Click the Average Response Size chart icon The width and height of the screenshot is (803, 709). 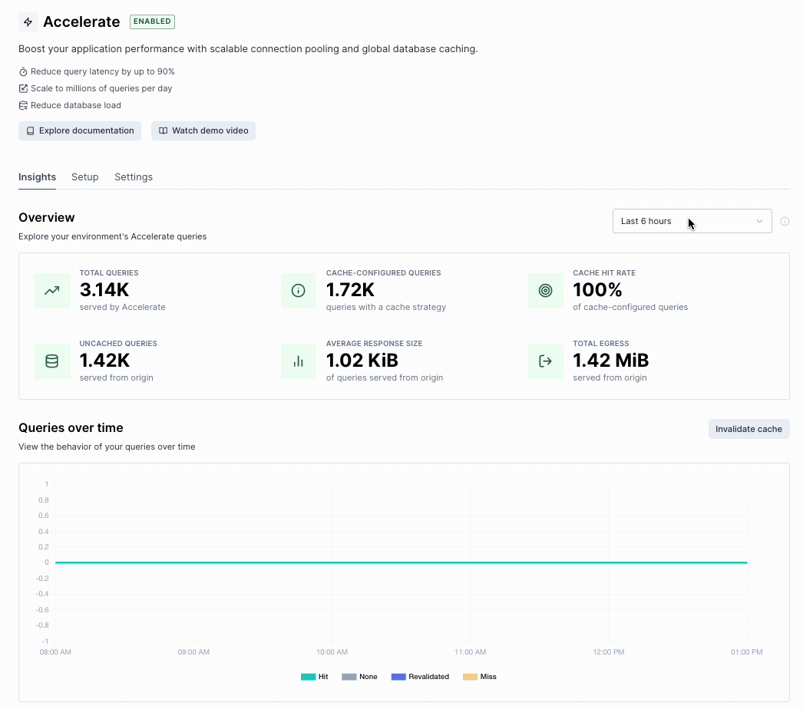tap(299, 361)
